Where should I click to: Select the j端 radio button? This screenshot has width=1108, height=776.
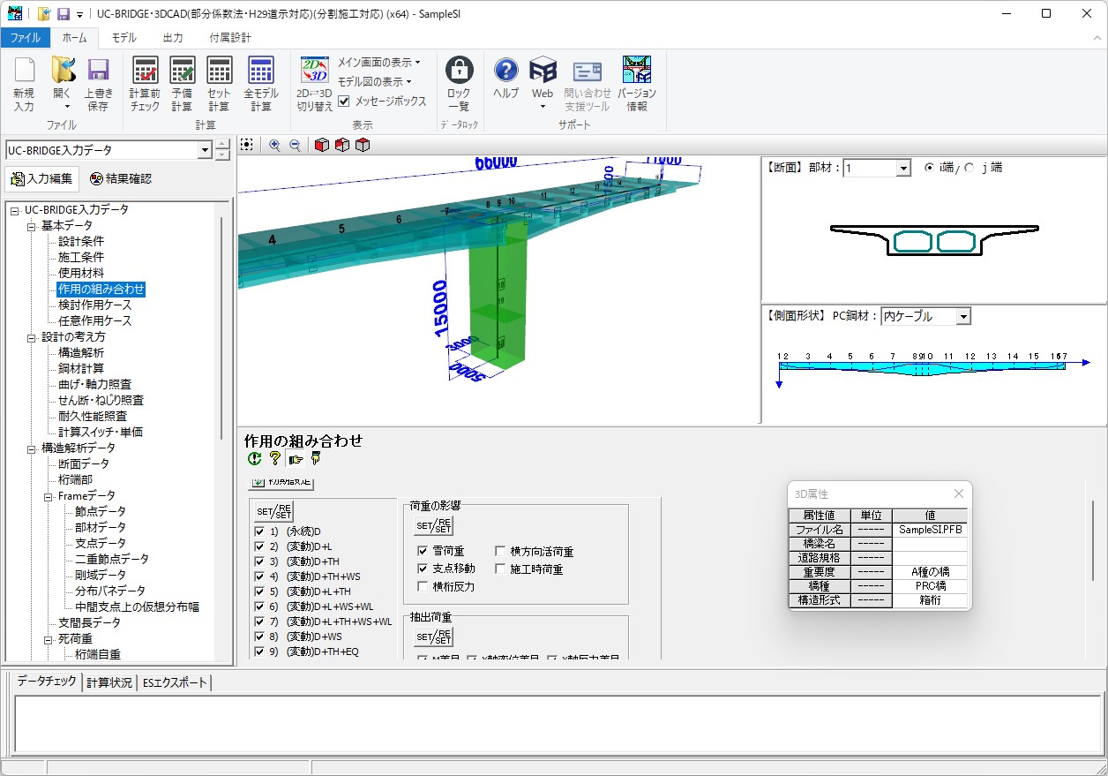click(x=969, y=168)
